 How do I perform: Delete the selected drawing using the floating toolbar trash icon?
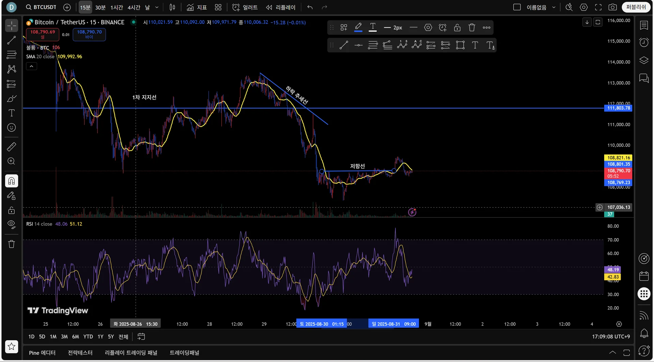(x=472, y=28)
